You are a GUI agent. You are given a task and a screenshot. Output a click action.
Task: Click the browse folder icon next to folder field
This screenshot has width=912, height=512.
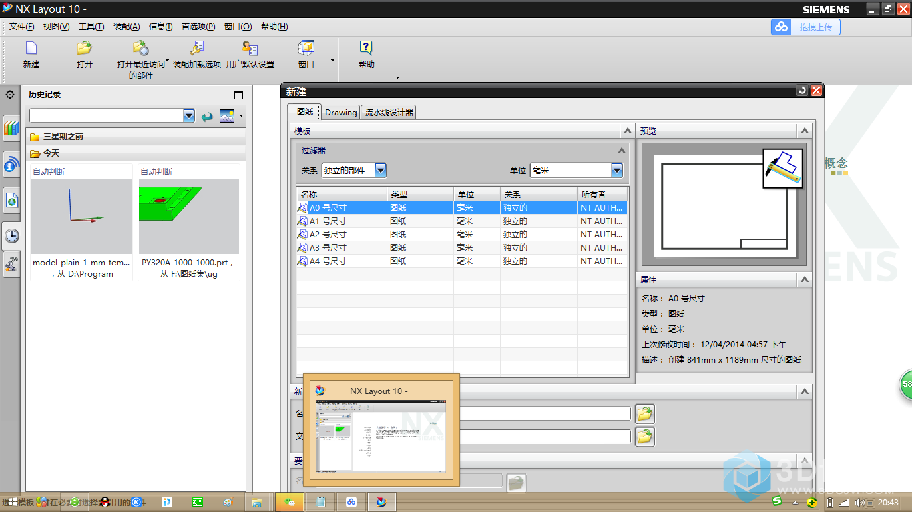tap(644, 437)
